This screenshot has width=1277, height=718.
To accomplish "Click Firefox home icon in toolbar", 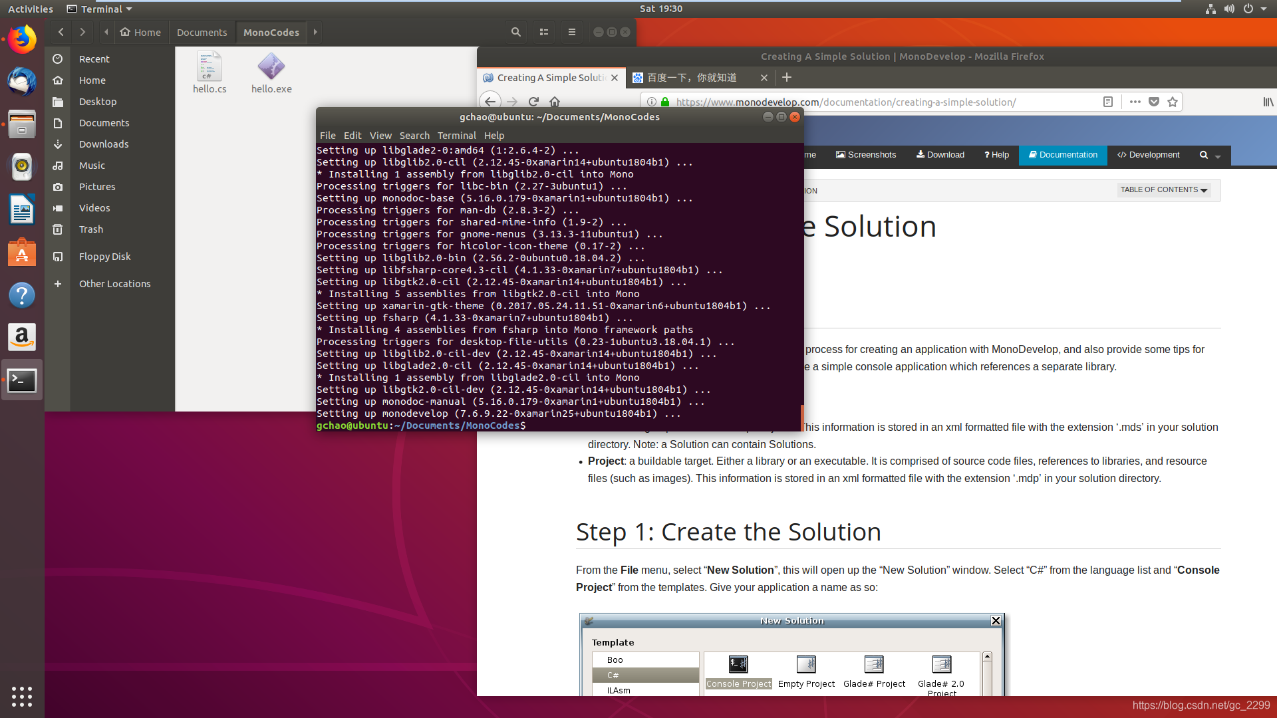I will (555, 102).
